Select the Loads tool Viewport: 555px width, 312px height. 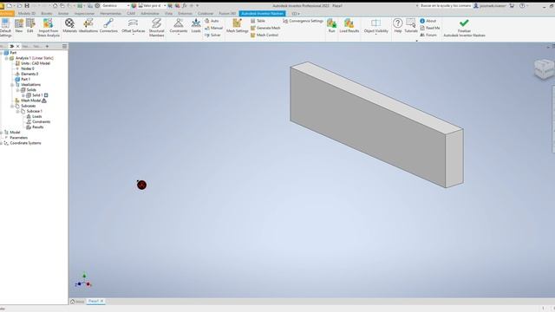tap(196, 25)
